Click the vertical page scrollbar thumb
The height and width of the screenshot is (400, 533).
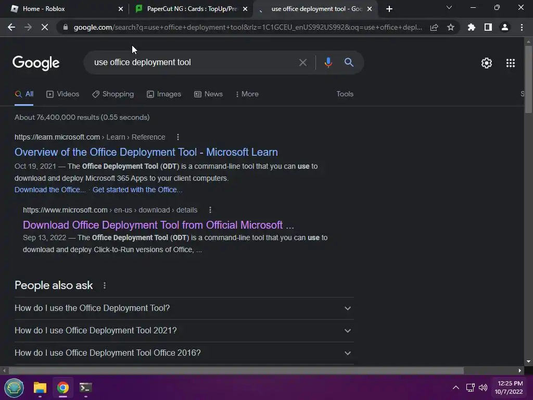point(528,79)
